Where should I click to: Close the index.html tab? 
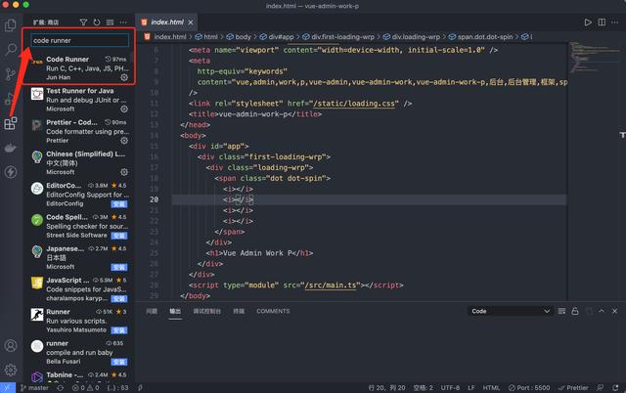[x=191, y=22]
